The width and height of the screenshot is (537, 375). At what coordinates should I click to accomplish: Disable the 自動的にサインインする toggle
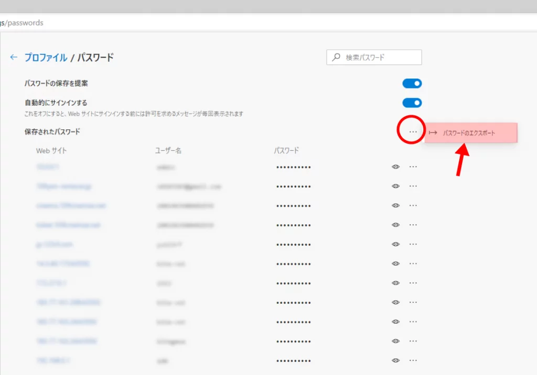pos(412,103)
